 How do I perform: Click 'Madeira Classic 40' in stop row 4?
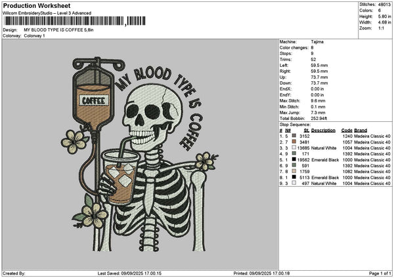[372, 154]
